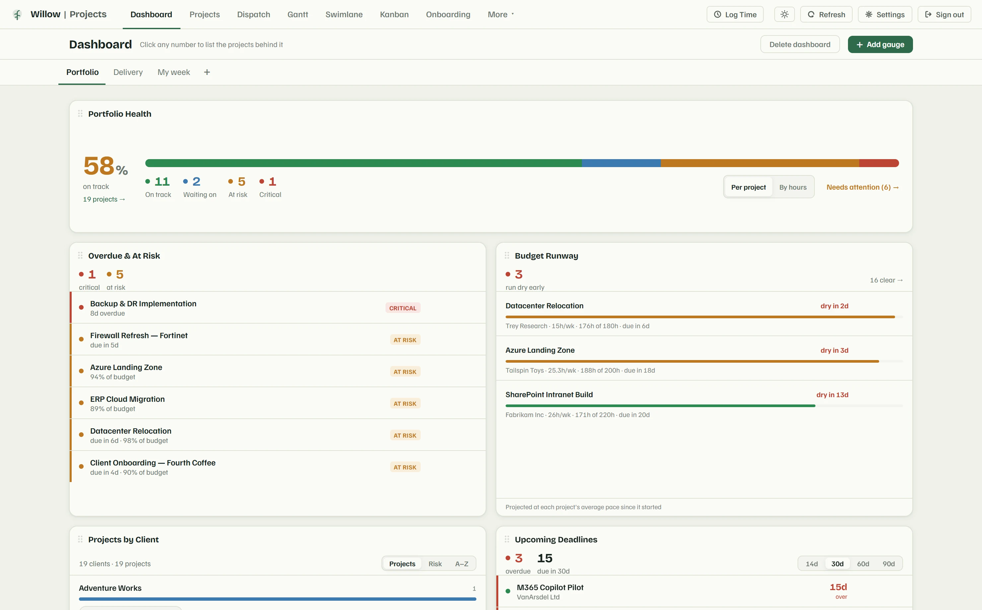Click the Willow leaf logo icon
Screen dimensions: 982x610
tap(17, 15)
